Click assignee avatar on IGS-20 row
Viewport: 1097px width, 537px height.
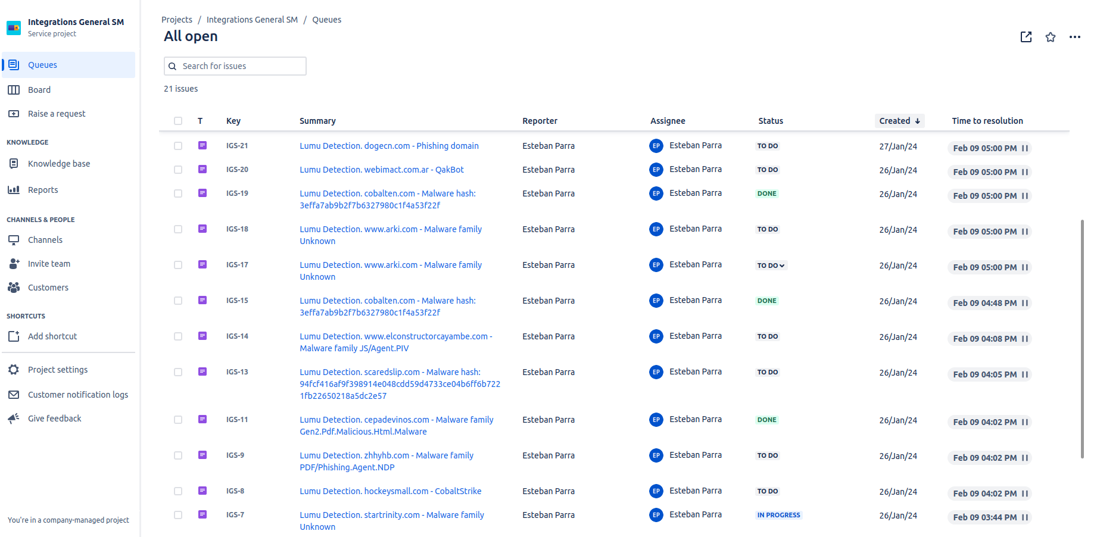coord(656,170)
